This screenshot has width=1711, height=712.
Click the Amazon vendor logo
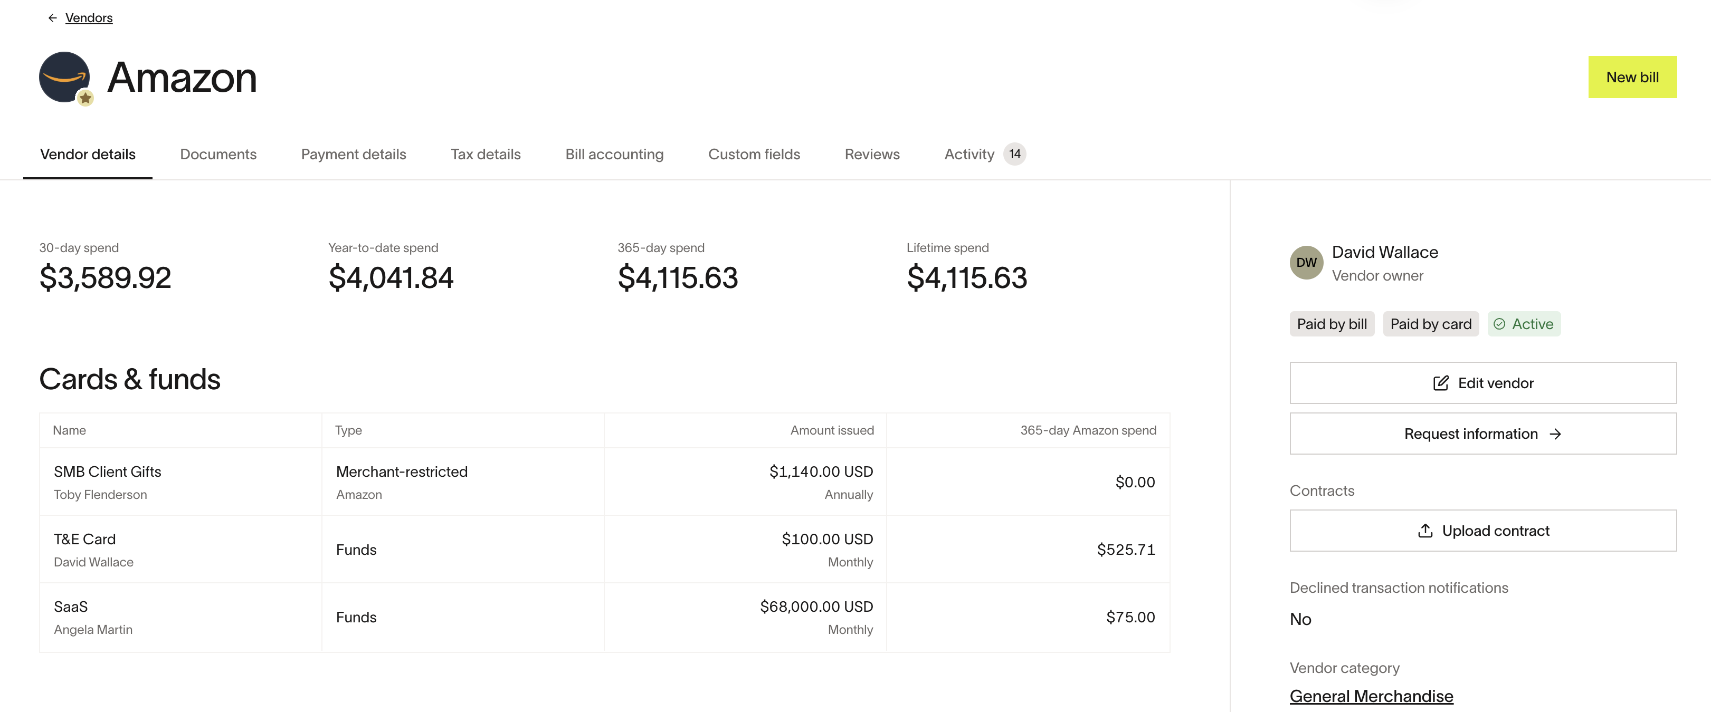pos(64,77)
